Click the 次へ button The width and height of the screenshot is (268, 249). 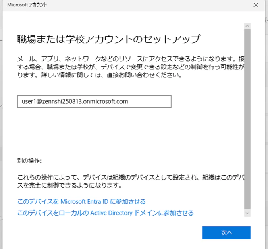click(x=226, y=232)
